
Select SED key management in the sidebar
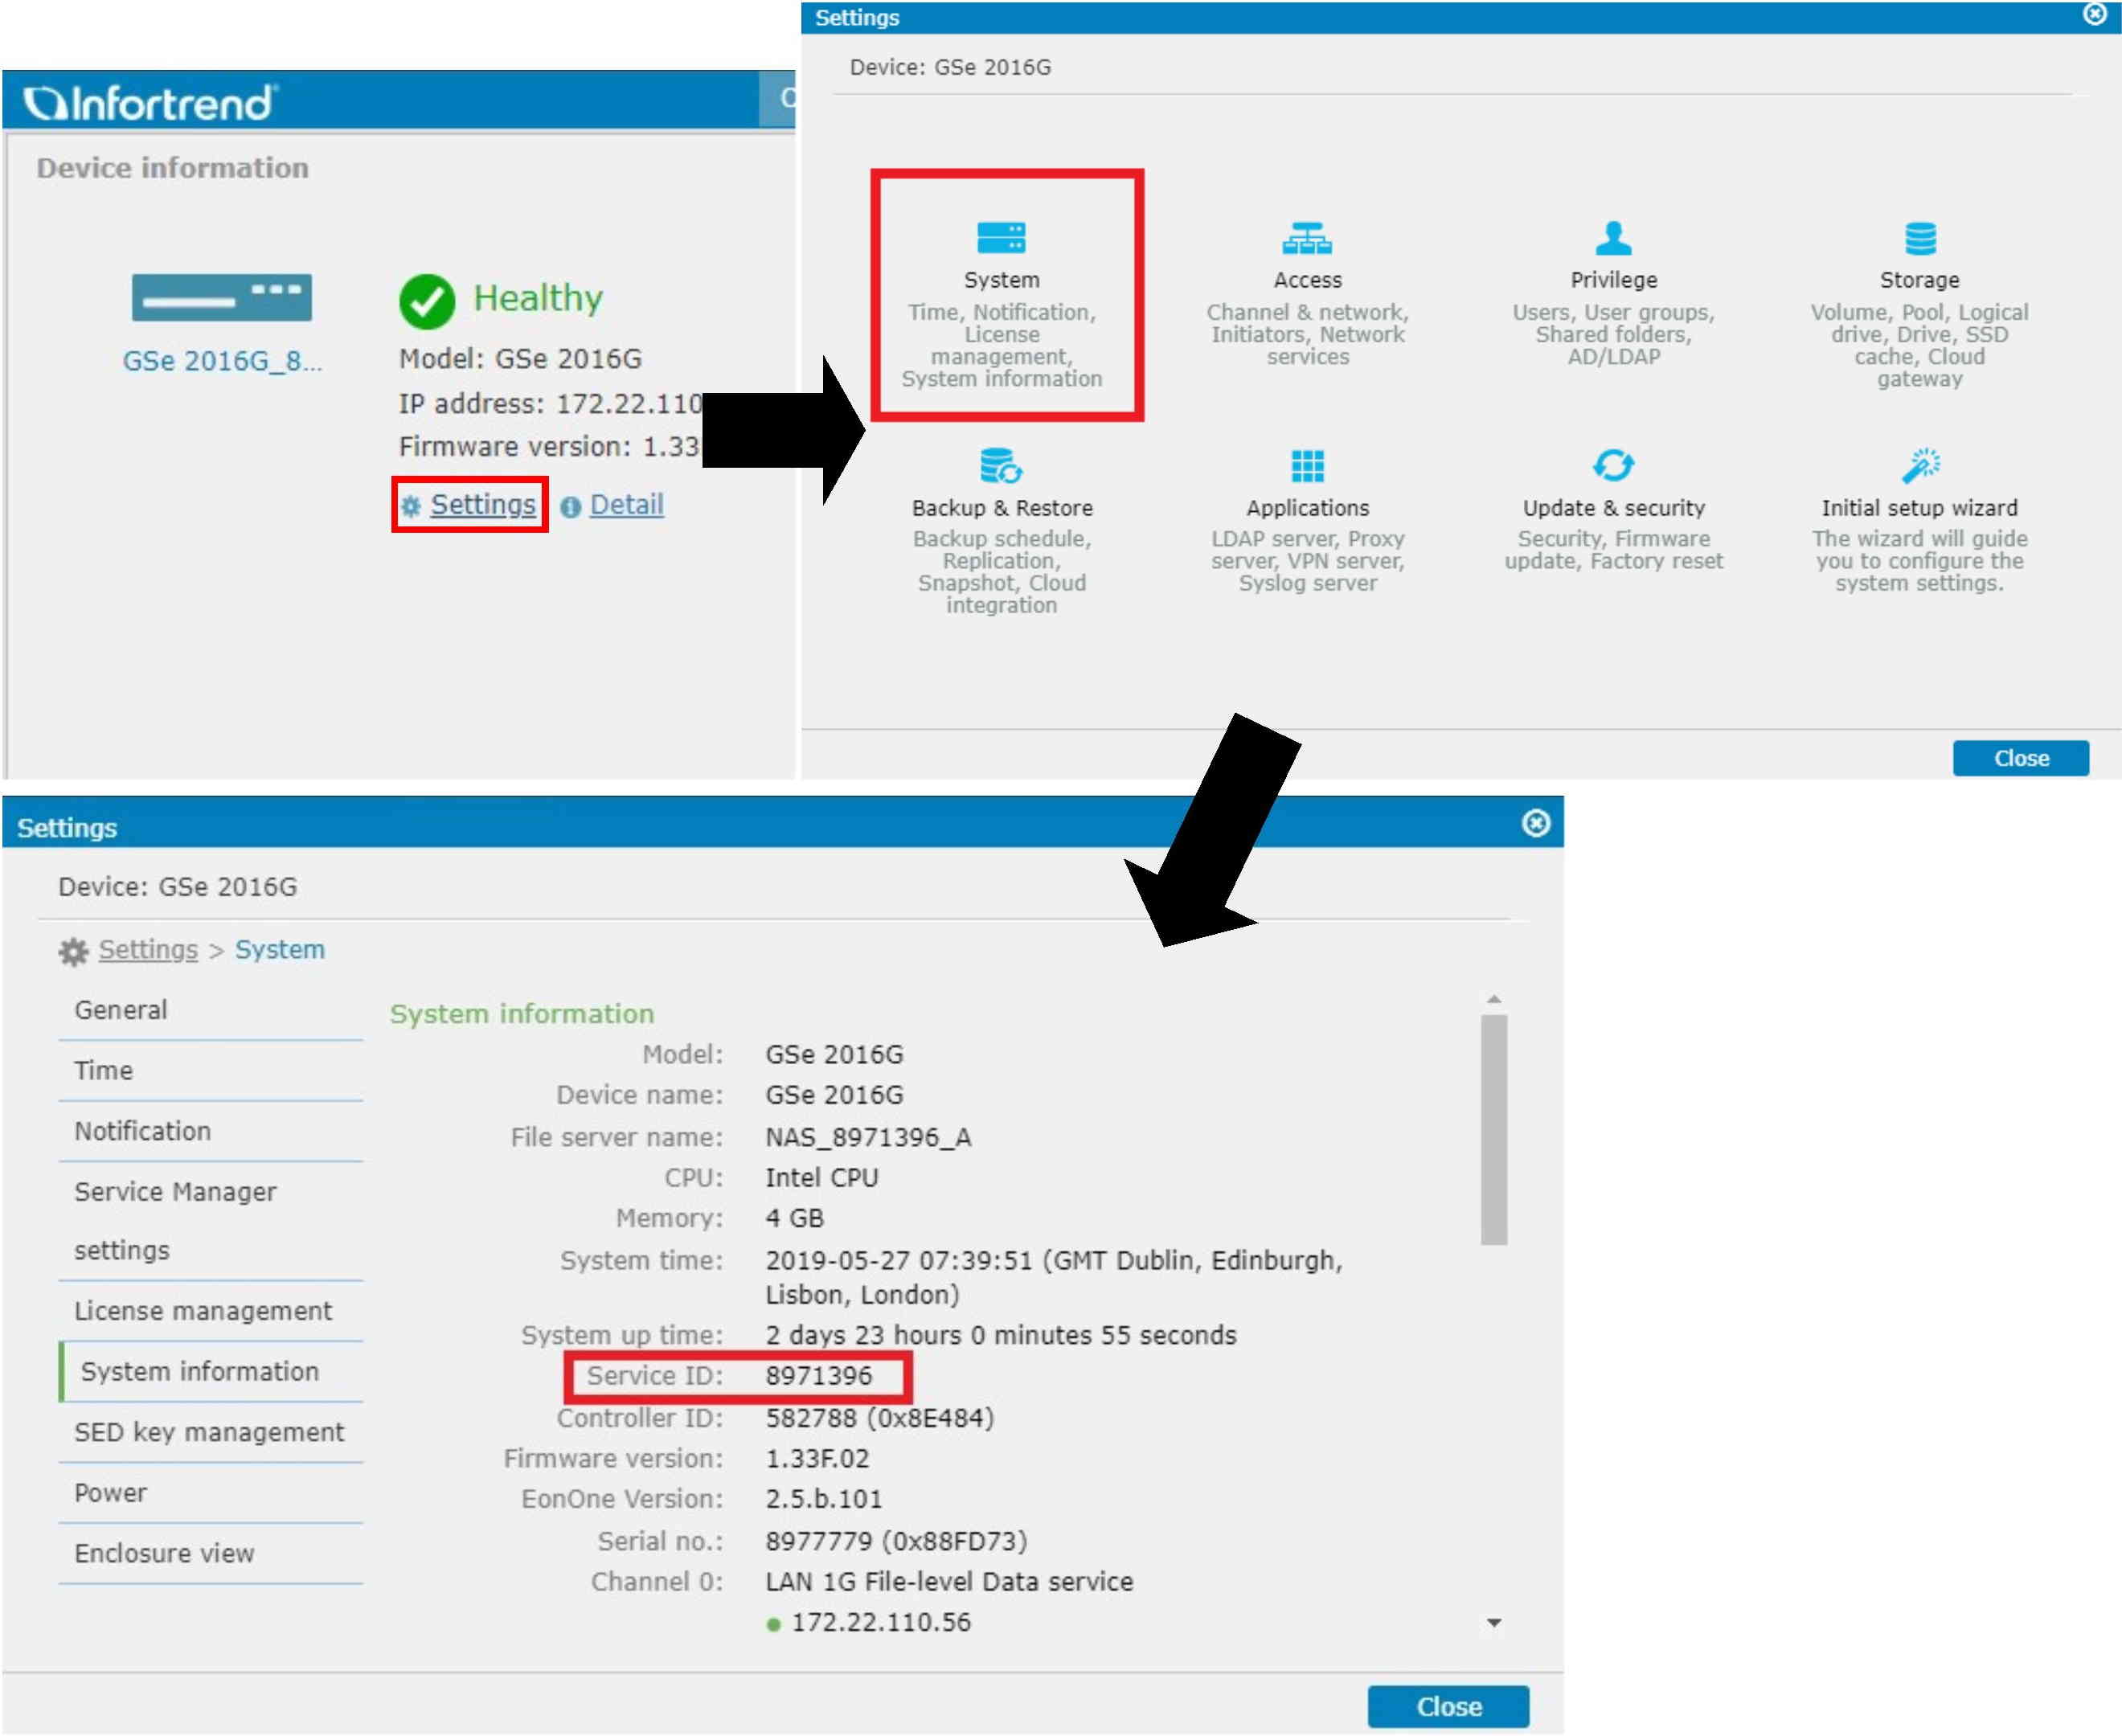click(209, 1432)
